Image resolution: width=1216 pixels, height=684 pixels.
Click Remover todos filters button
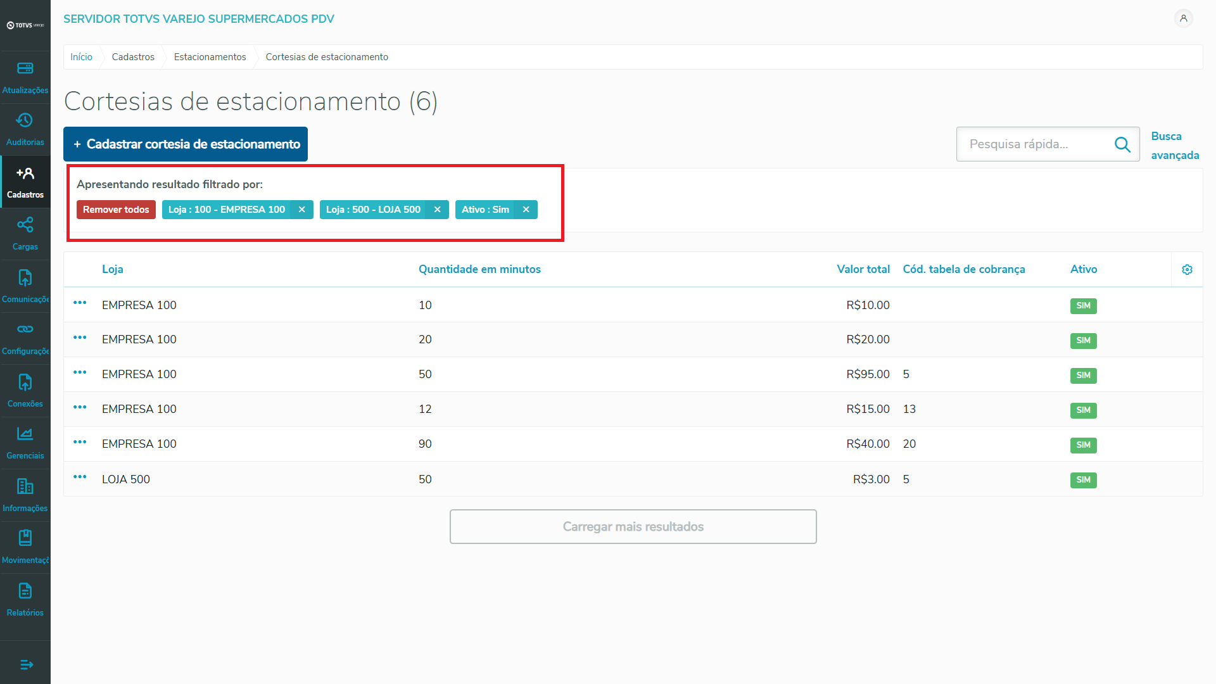[116, 210]
